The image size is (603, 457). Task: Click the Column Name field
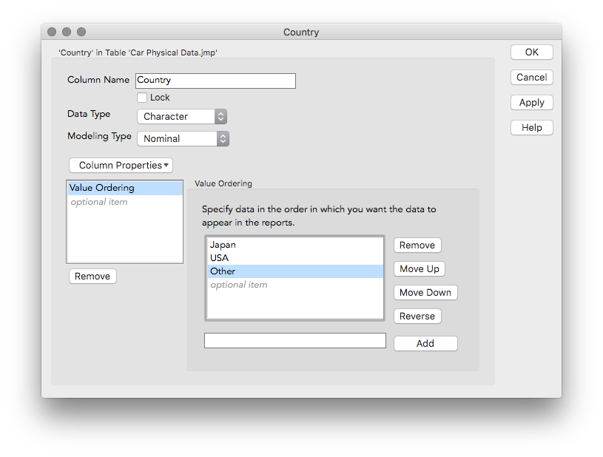[215, 81]
